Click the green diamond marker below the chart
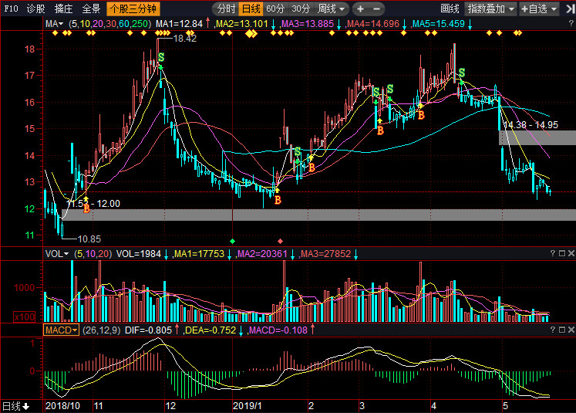Screen dimensions: 576x413 (x=232, y=242)
